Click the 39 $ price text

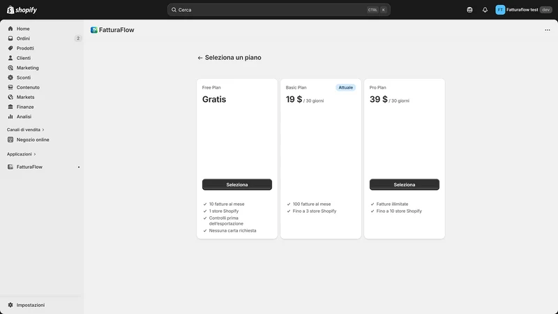point(378,99)
